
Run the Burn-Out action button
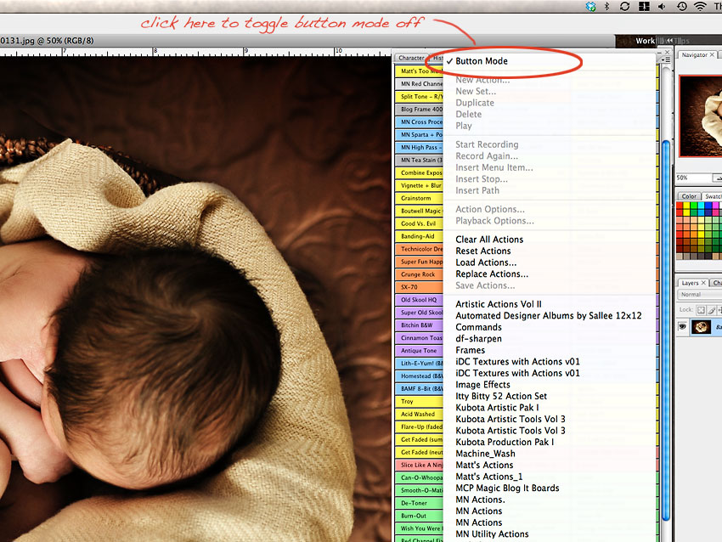tap(419, 516)
